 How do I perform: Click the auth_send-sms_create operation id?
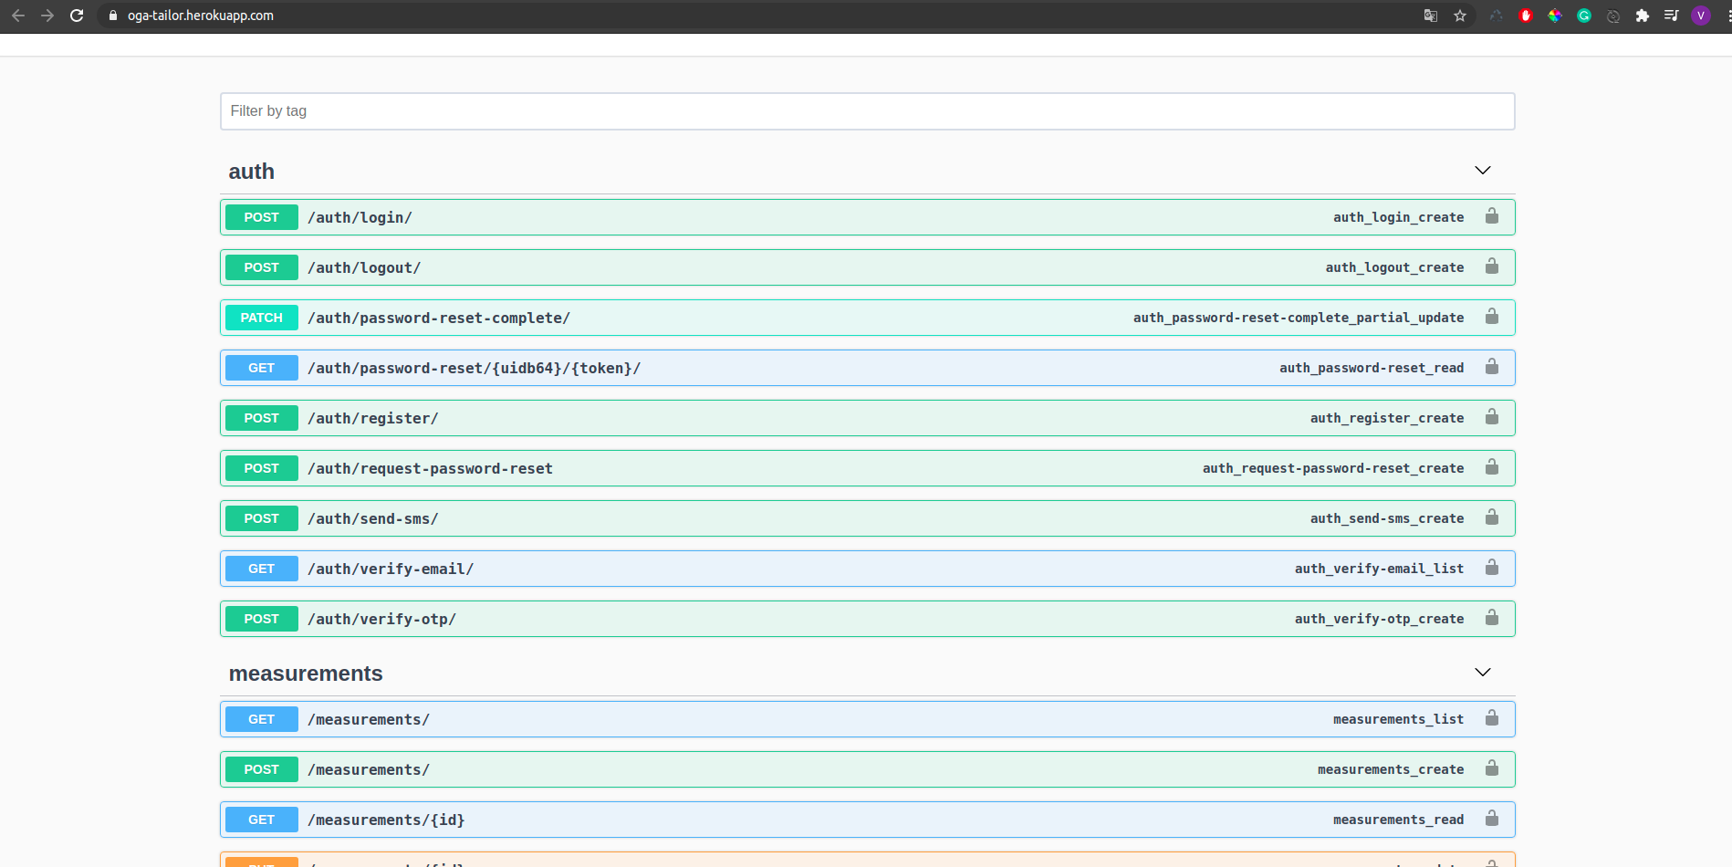point(1387,518)
